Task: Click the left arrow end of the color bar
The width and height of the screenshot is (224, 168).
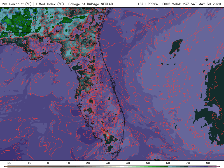Action: [x=6, y=167]
